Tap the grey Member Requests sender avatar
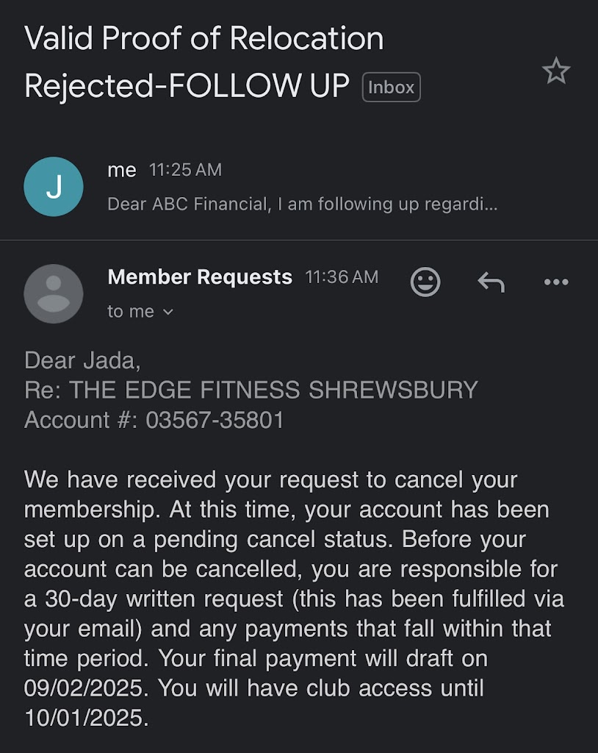The image size is (598, 753). point(54,294)
